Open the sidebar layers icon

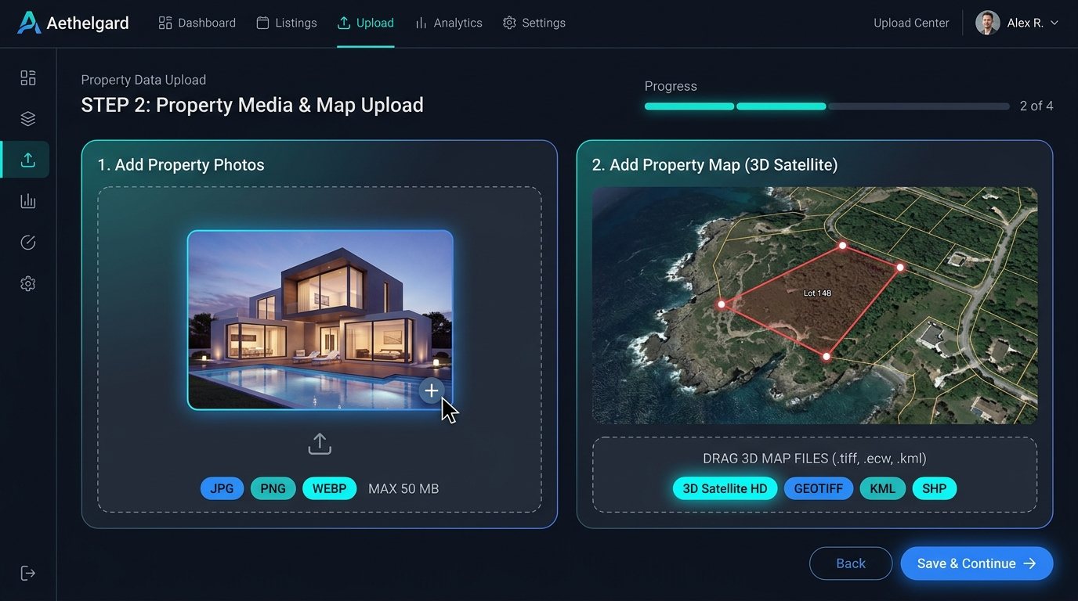click(x=28, y=119)
